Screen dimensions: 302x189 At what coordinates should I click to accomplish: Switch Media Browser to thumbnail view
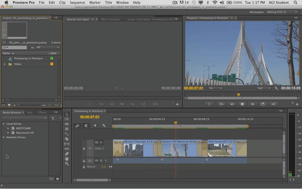(x=57, y=179)
